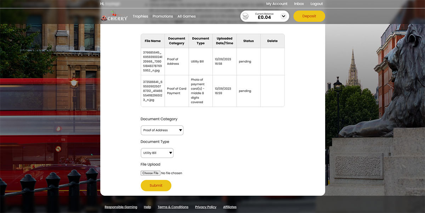Image resolution: width=425 pixels, height=213 pixels.
Task: Open the Responsible Gaming footer link
Action: pos(121,207)
